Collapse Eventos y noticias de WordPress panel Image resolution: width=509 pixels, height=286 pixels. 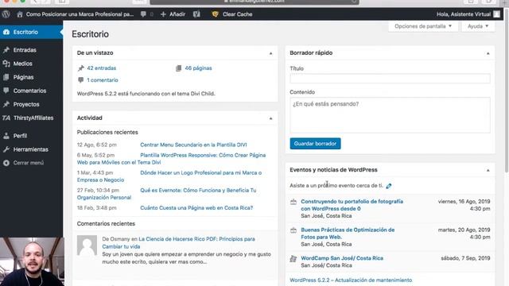coord(488,170)
